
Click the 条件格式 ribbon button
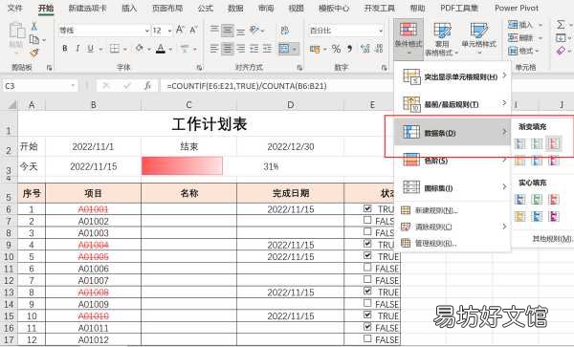coord(408,39)
